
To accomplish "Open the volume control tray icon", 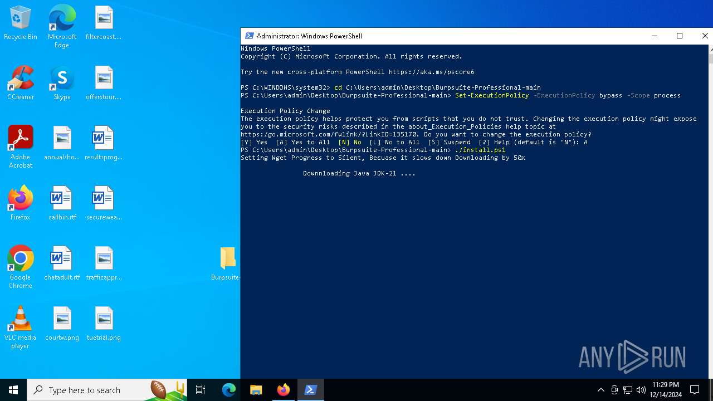I will click(x=641, y=390).
